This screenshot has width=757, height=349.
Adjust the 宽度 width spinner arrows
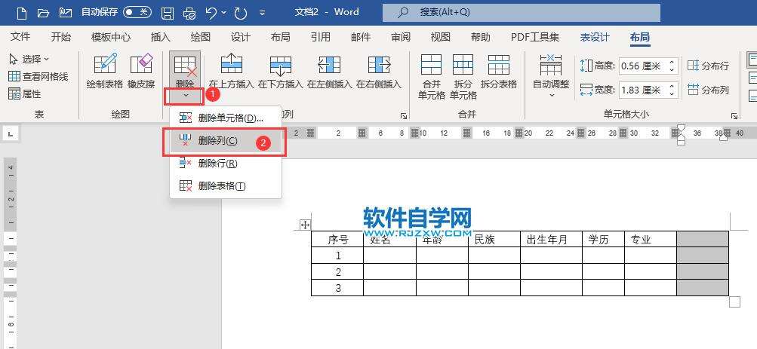tap(672, 90)
